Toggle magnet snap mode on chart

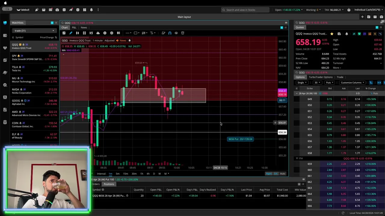pos(170,33)
